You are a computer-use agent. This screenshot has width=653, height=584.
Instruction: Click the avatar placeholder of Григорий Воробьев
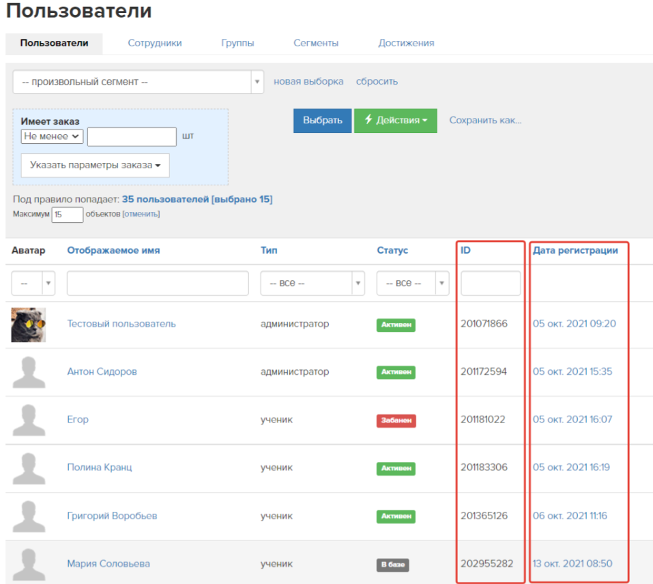click(29, 517)
